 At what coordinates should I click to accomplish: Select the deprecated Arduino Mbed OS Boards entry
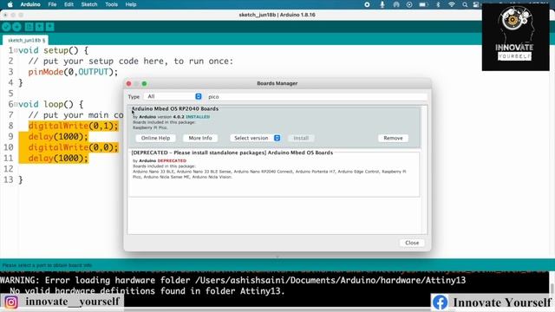[x=274, y=173]
